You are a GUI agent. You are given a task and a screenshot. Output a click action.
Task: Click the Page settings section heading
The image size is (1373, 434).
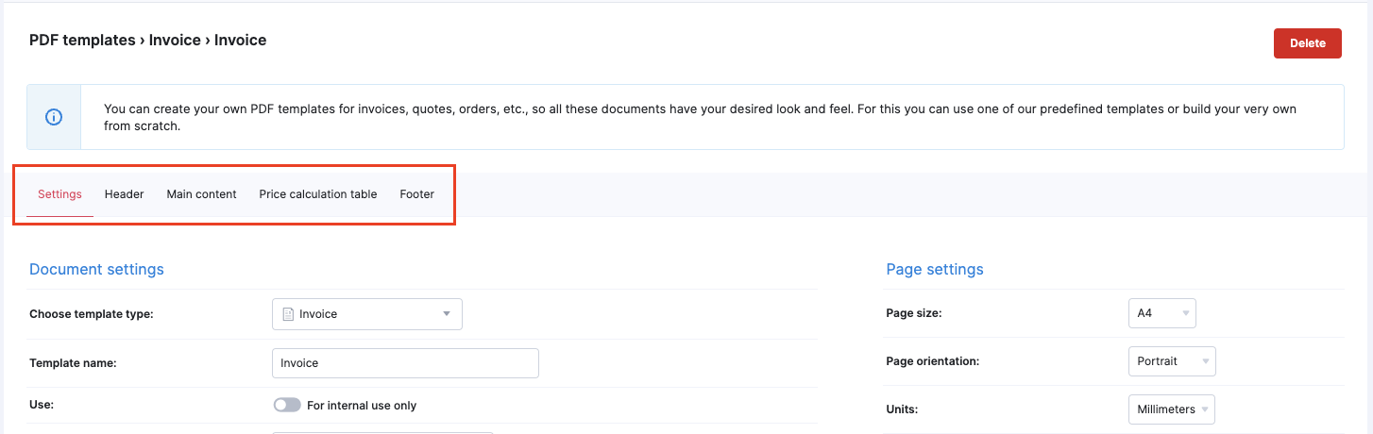pos(934,269)
